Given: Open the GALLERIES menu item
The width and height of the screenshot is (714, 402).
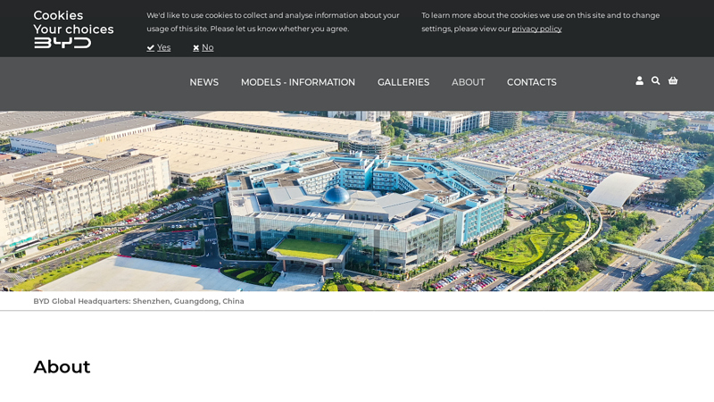Looking at the screenshot, I should tap(403, 82).
